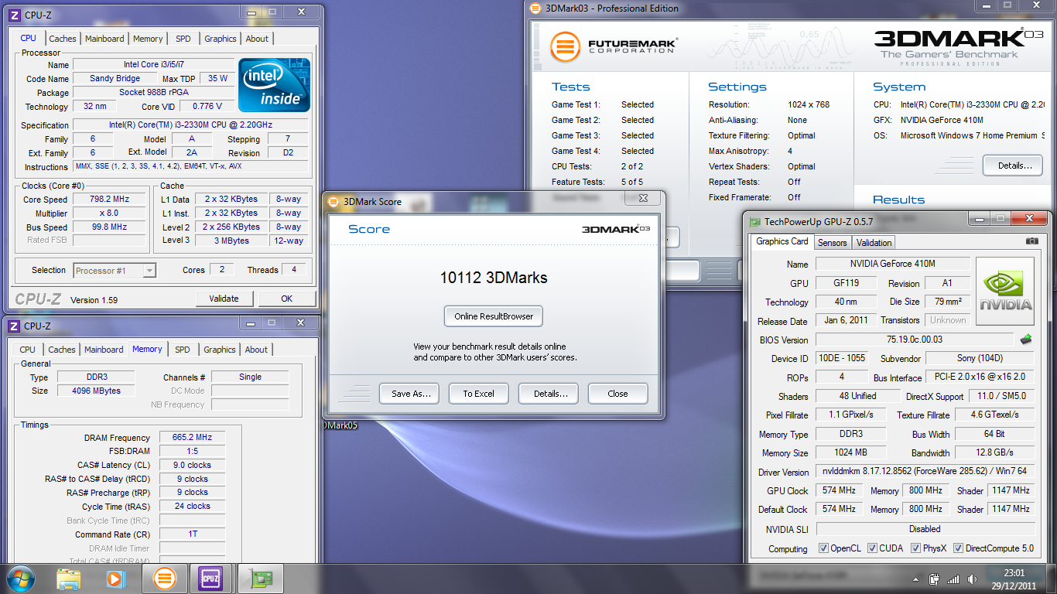Viewport: 1057px width, 594px height.
Task: Open the Windows Start menu orb
Action: pos(21,579)
